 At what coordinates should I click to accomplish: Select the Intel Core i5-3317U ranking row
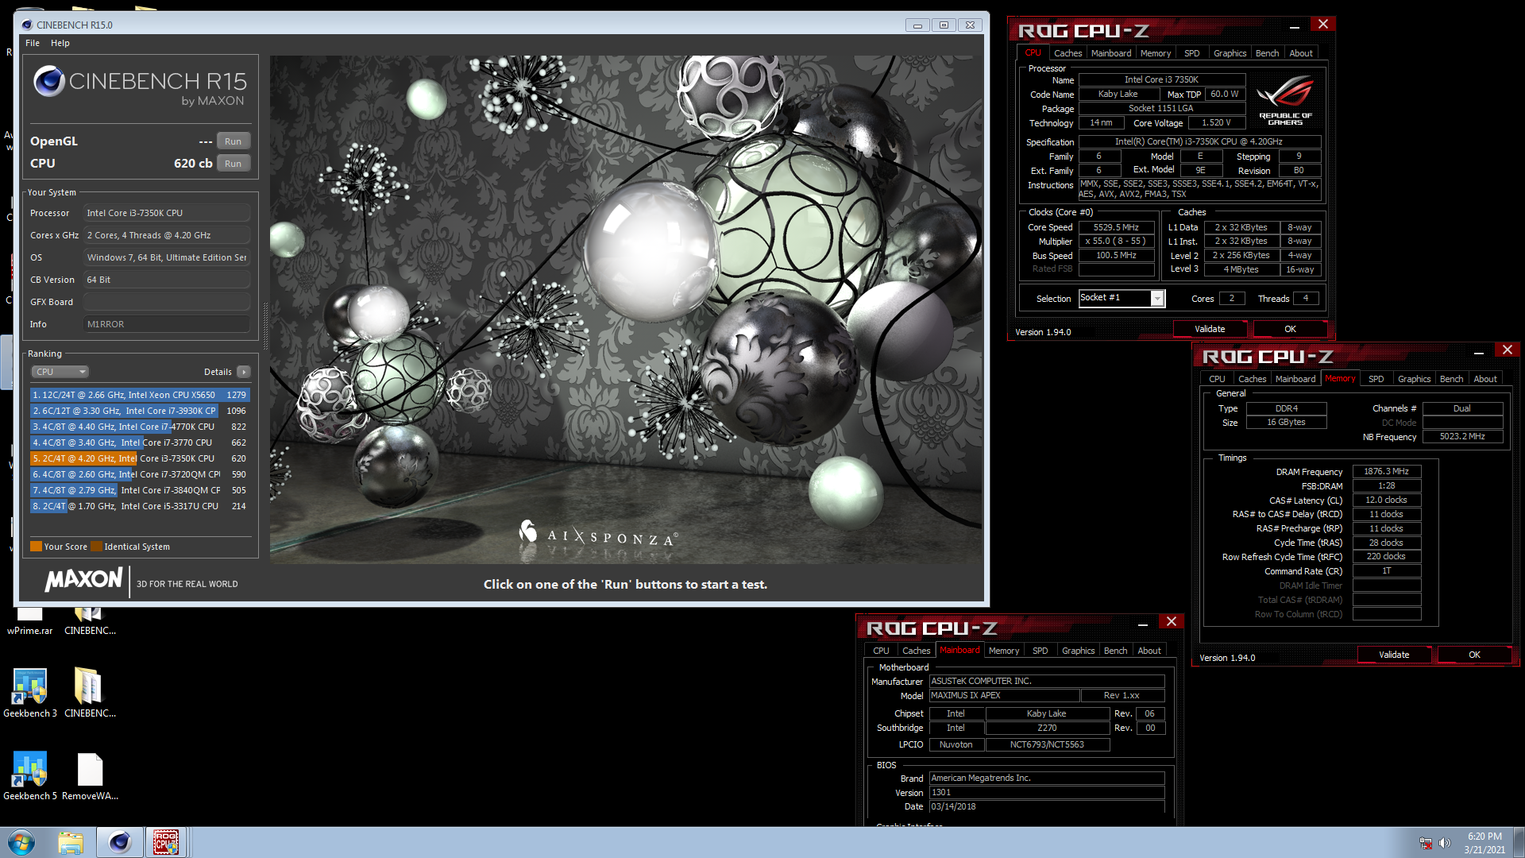pos(140,506)
